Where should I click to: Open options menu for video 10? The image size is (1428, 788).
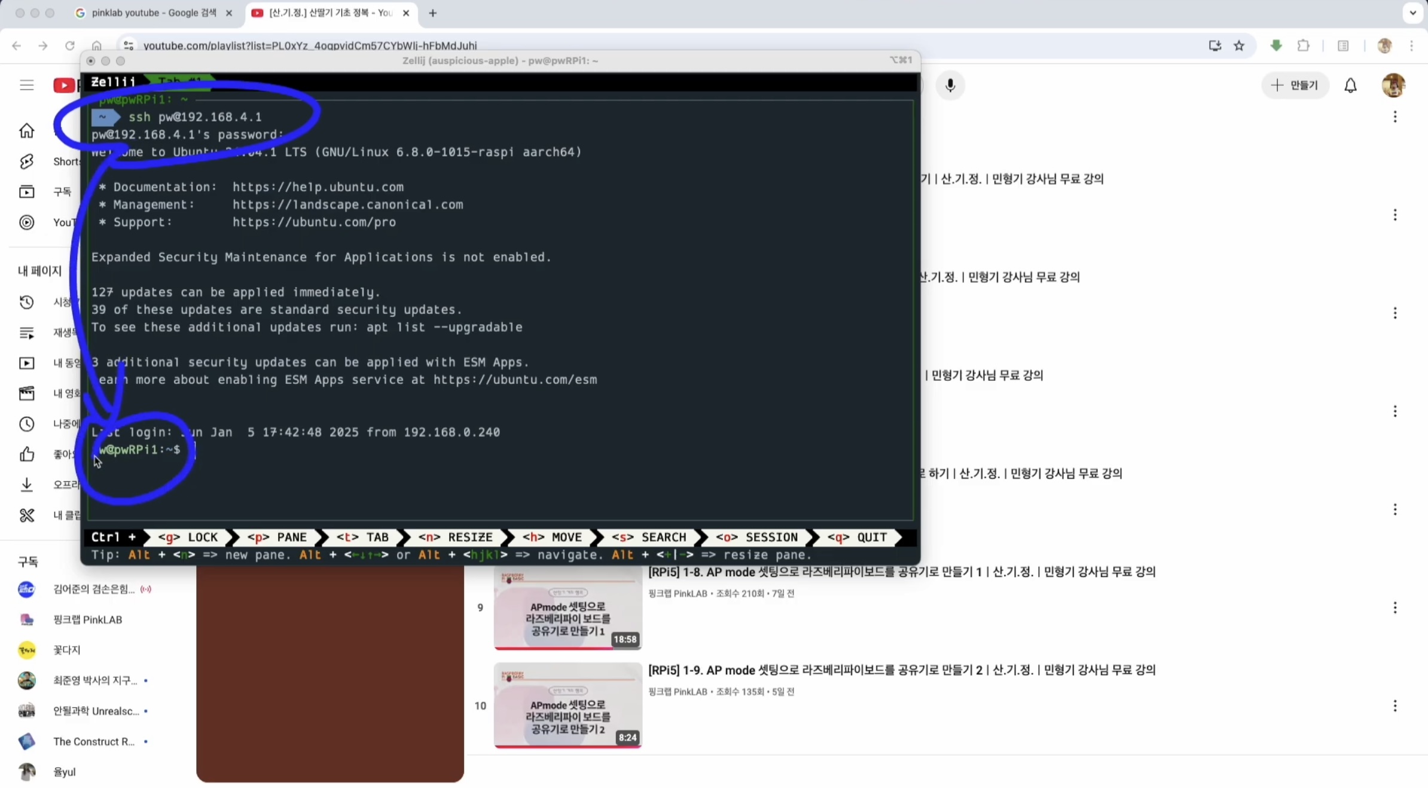[x=1395, y=705]
